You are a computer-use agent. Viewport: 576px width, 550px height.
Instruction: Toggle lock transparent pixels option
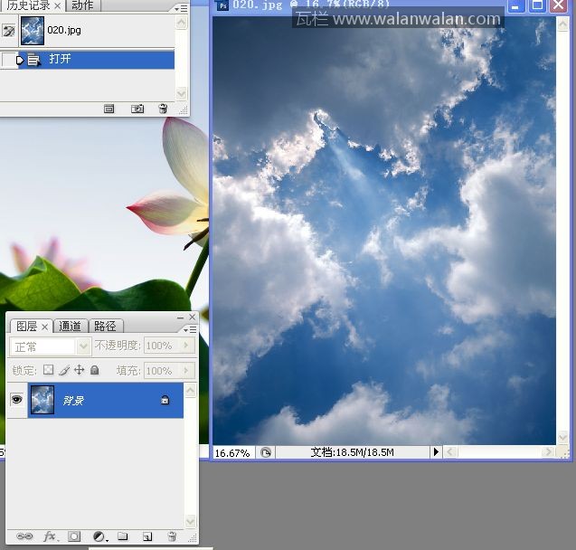(x=49, y=370)
